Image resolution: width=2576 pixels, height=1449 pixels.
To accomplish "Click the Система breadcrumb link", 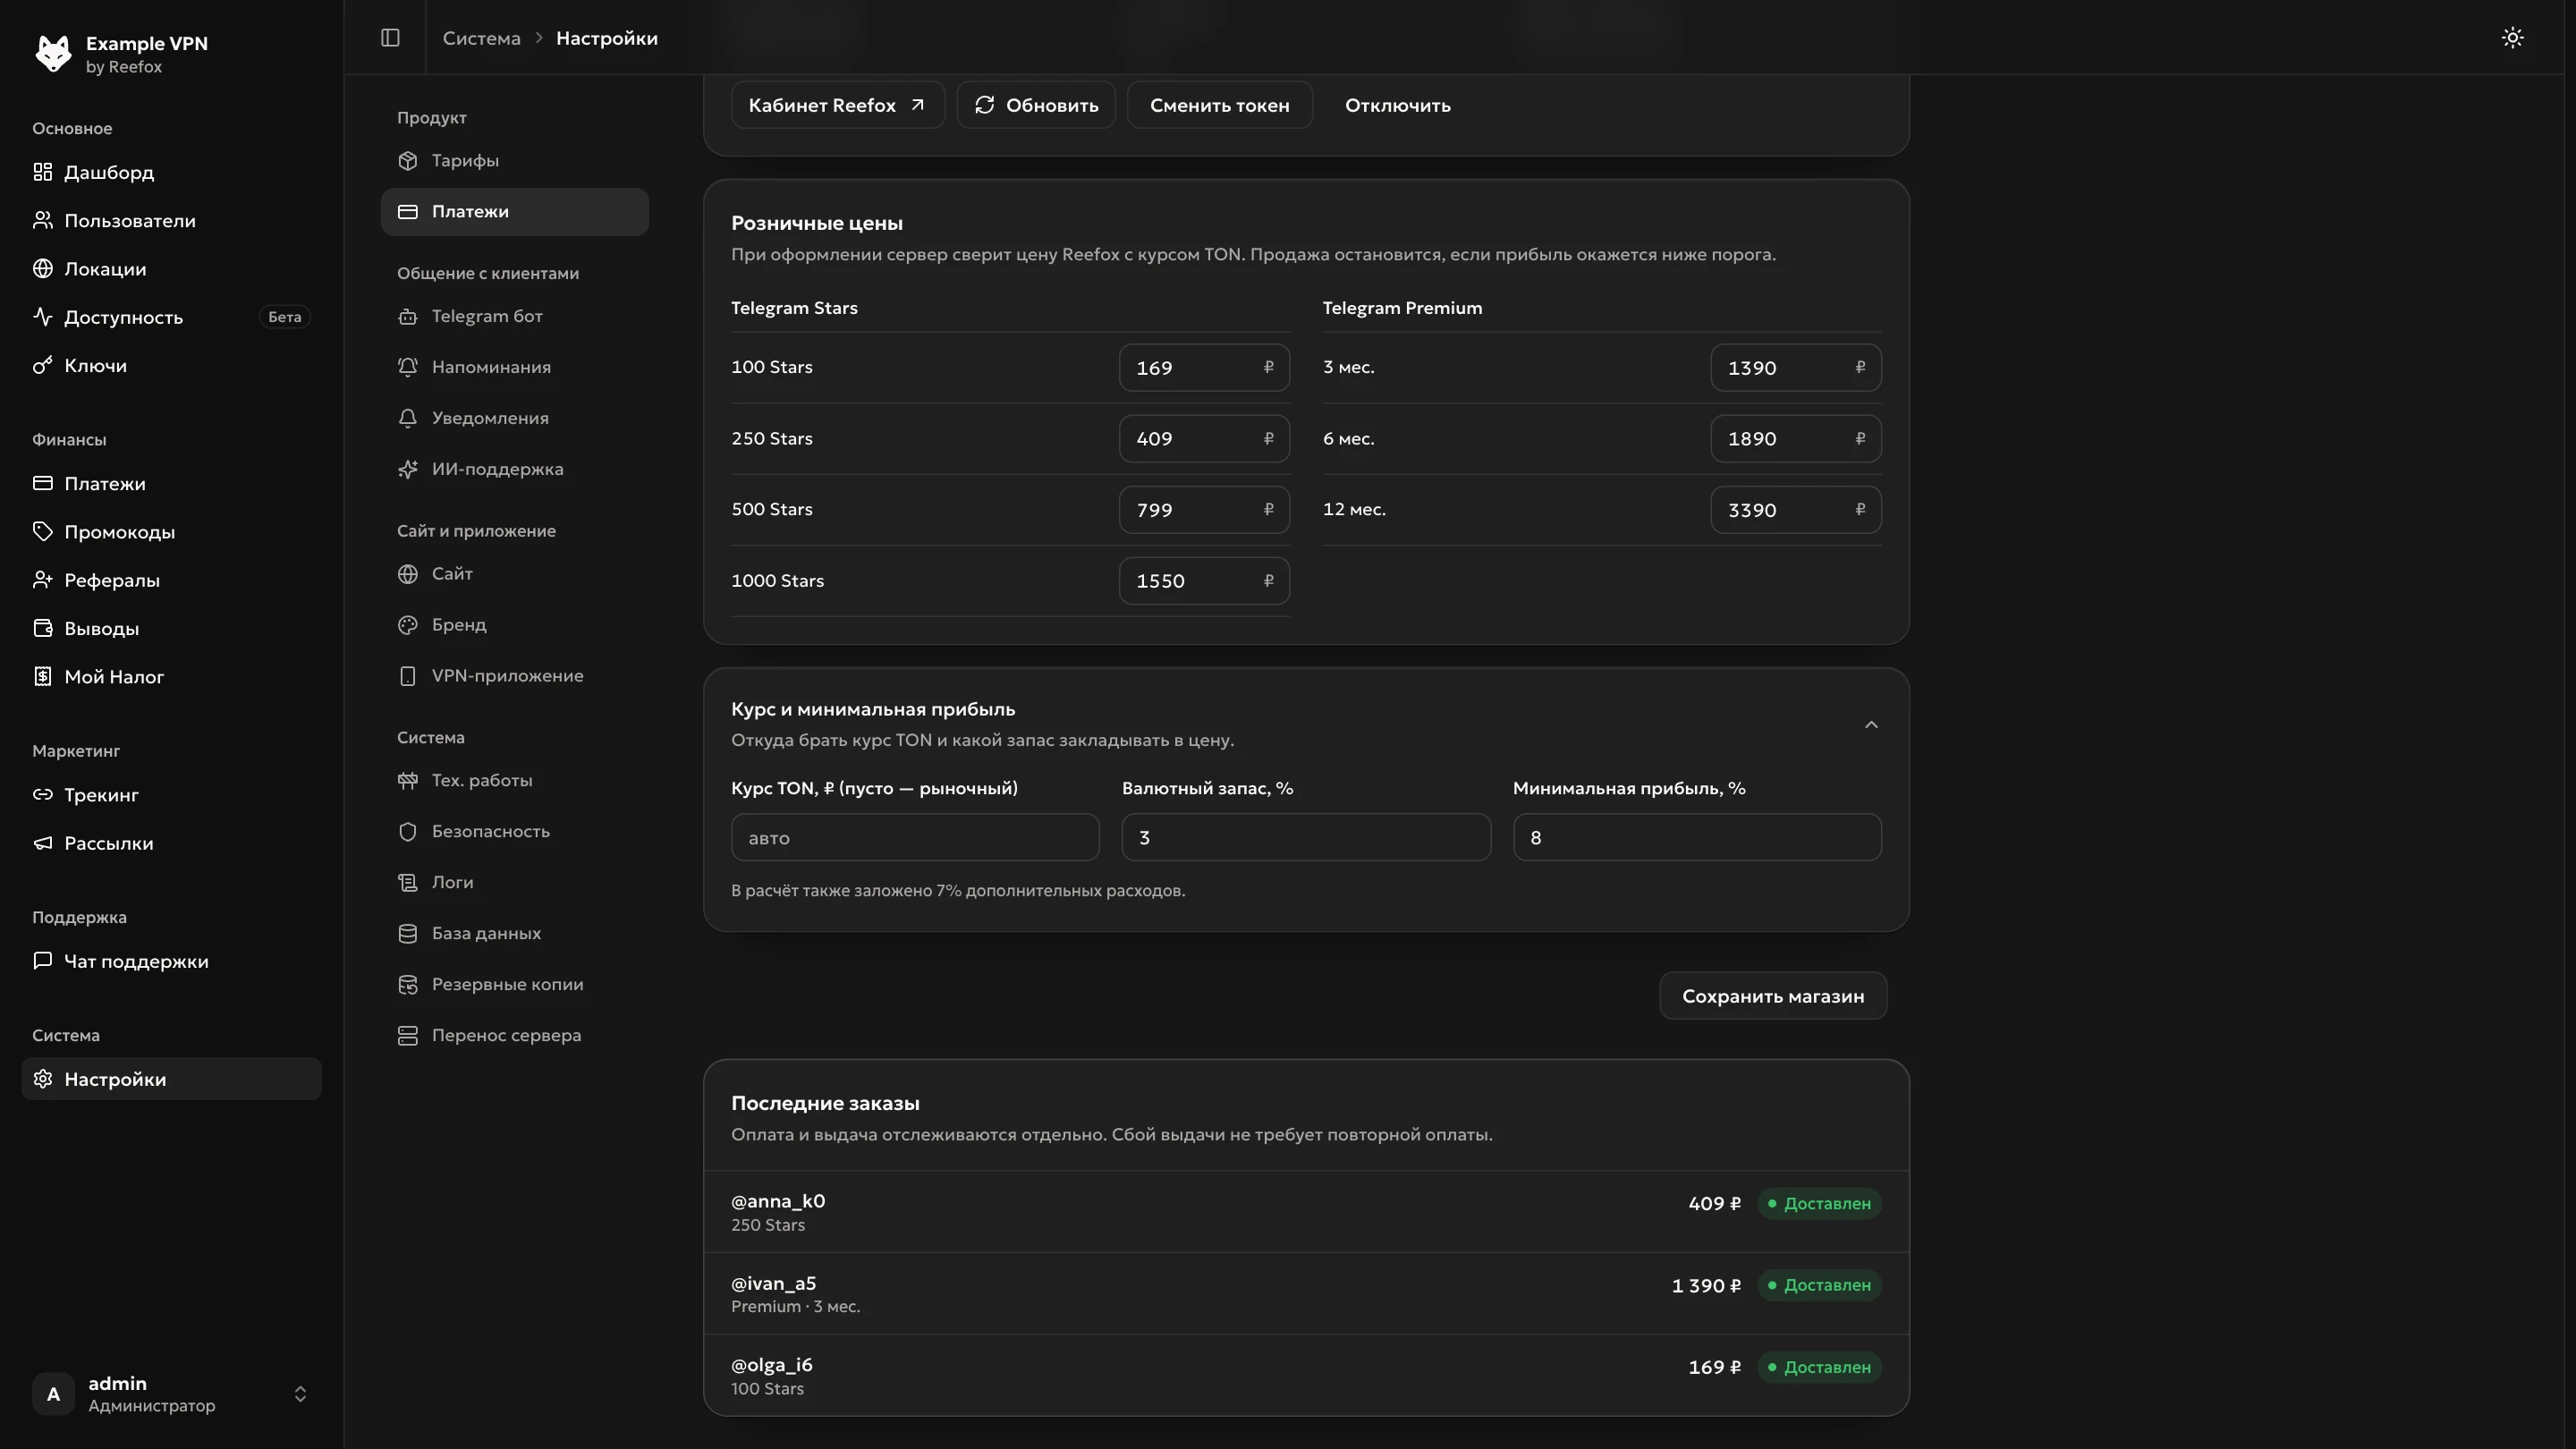I will pos(481,38).
